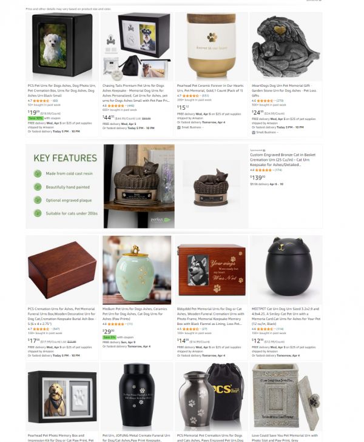Apply the Save 30% coupon badge
364x442 pixels.
coord(36,118)
